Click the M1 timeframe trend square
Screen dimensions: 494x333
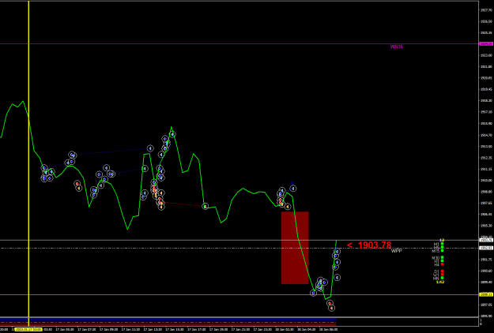pos(442,244)
